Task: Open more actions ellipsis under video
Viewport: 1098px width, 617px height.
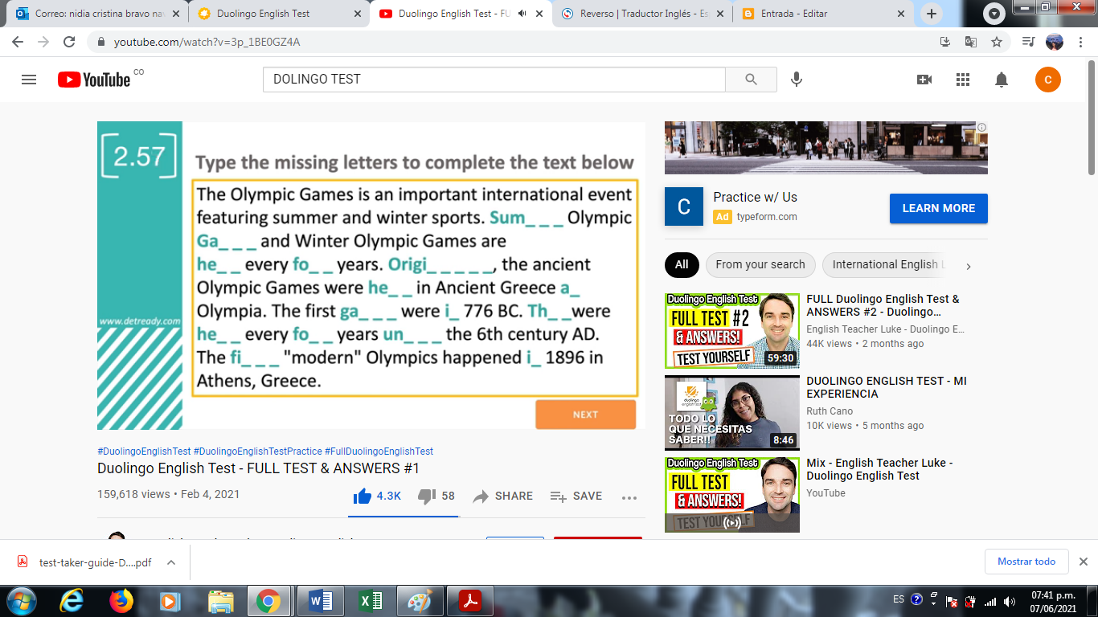Action: [x=629, y=497]
